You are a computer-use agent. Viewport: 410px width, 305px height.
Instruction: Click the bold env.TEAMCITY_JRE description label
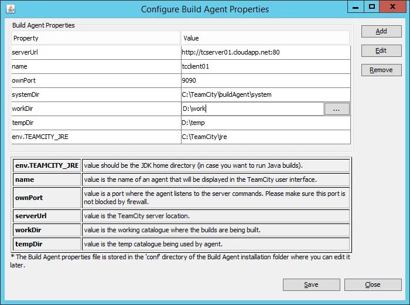[x=47, y=165]
